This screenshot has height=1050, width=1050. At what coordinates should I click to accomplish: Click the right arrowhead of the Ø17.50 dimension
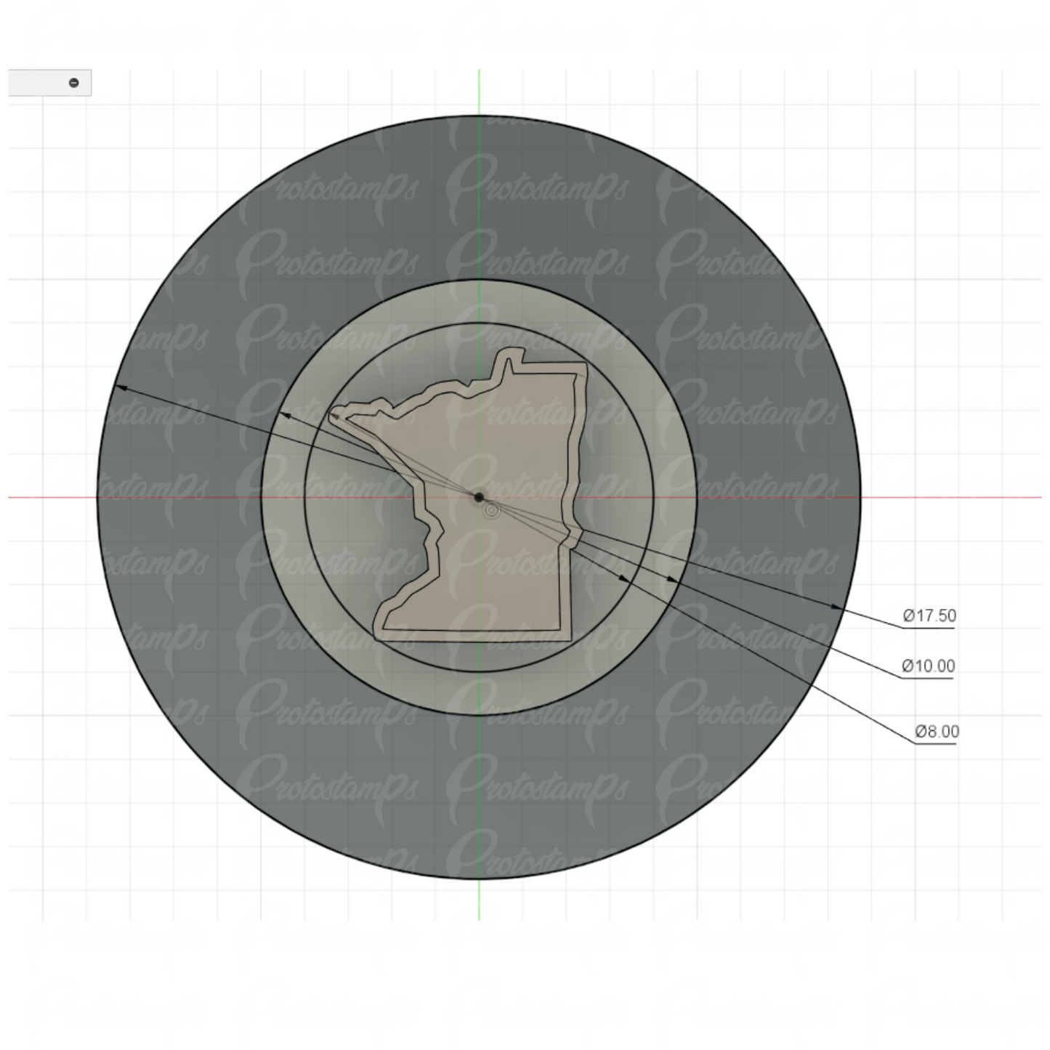click(837, 606)
